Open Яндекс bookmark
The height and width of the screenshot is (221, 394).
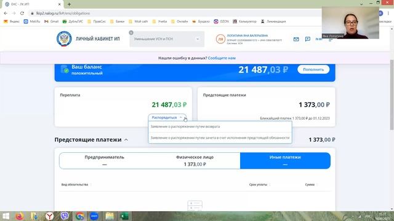coord(12,21)
